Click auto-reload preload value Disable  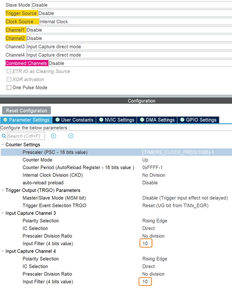point(150,183)
